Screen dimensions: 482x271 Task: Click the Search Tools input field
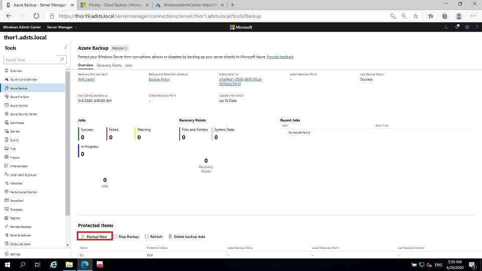tap(31, 60)
